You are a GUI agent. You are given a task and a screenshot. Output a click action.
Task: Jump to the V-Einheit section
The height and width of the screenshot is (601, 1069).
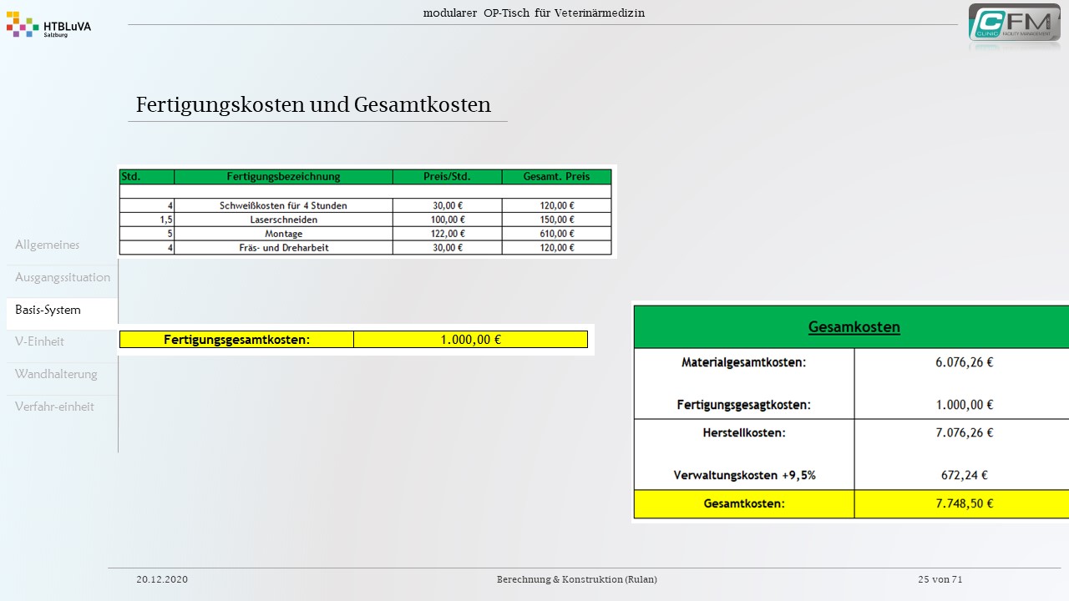click(x=40, y=341)
